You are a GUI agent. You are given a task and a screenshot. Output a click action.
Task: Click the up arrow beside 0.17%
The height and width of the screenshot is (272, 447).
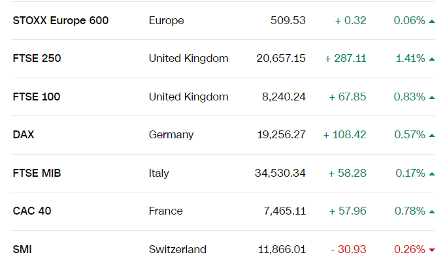[x=432, y=174]
